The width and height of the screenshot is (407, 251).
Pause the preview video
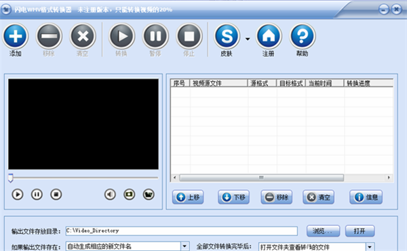[37, 195]
